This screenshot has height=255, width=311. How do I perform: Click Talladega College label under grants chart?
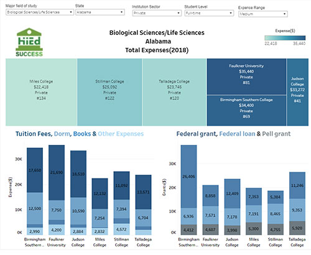pos(297,242)
